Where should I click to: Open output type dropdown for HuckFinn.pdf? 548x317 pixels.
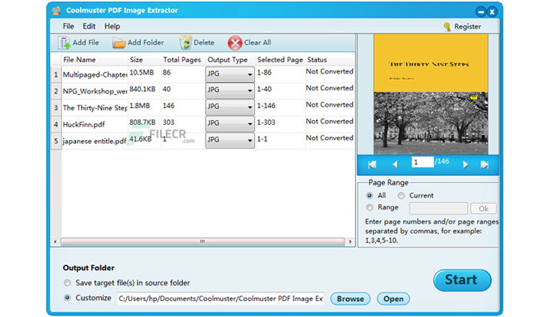(229, 123)
